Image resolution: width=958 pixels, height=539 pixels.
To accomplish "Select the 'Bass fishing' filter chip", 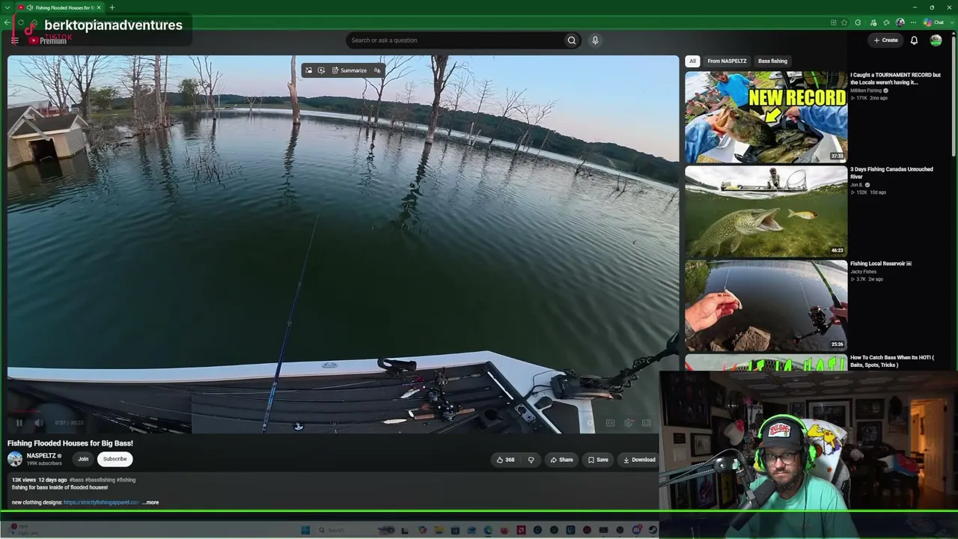I will [772, 61].
